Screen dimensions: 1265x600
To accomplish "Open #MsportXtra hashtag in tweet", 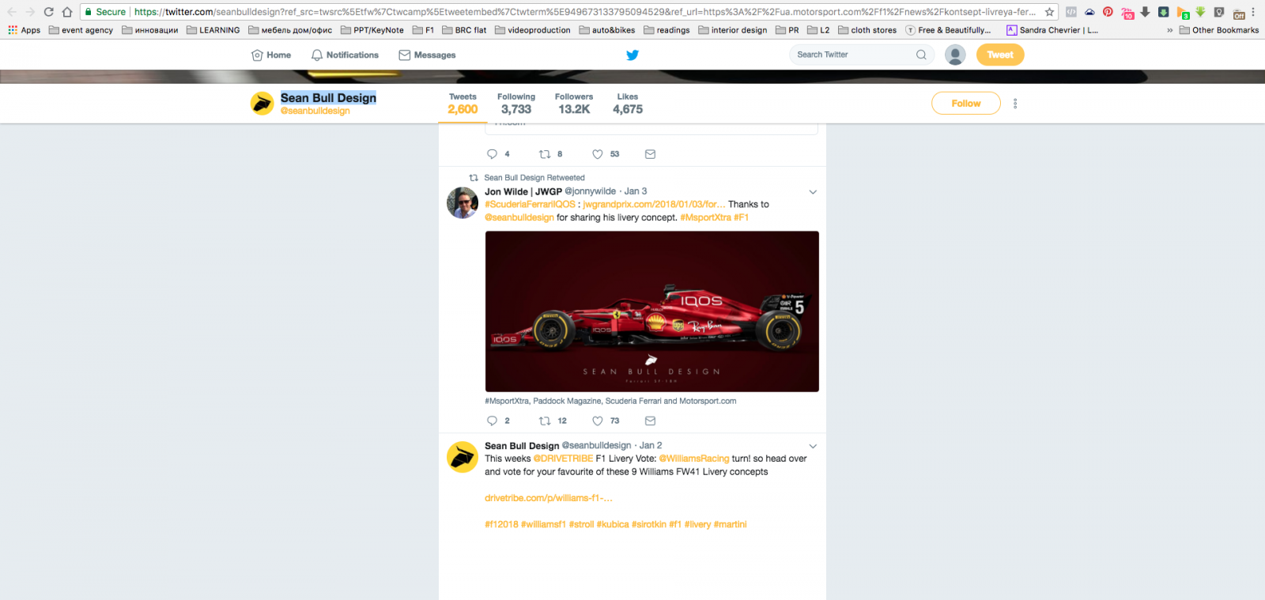I will 705,217.
